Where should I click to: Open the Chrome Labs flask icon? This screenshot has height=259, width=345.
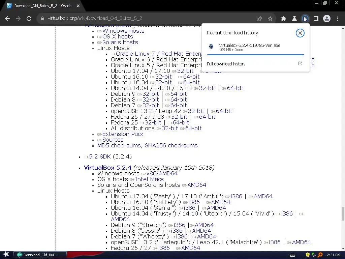294,19
